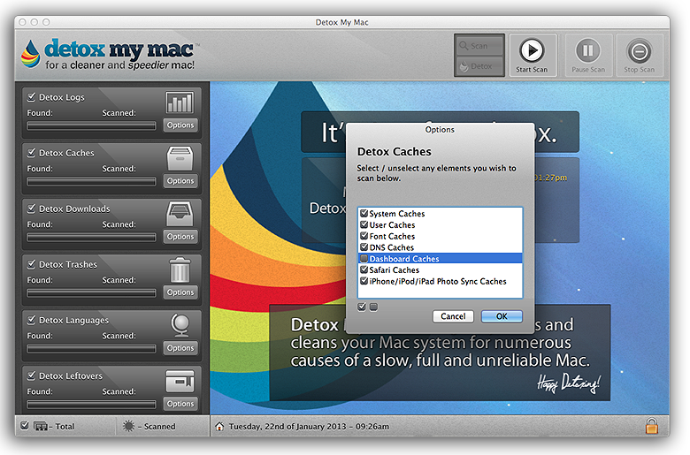Open Options for Detox Downloads
This screenshot has height=455, width=690.
180,237
